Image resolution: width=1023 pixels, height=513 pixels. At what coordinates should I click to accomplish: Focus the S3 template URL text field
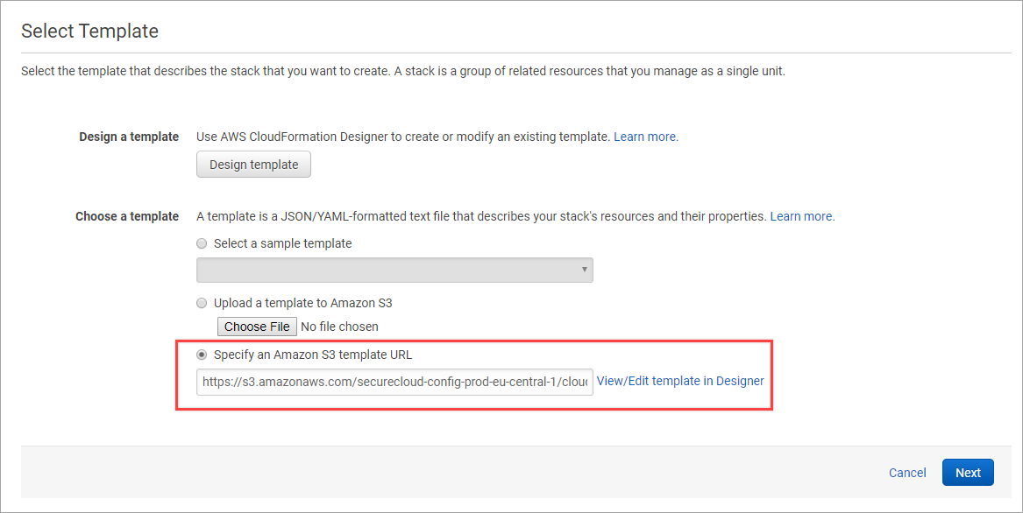394,382
